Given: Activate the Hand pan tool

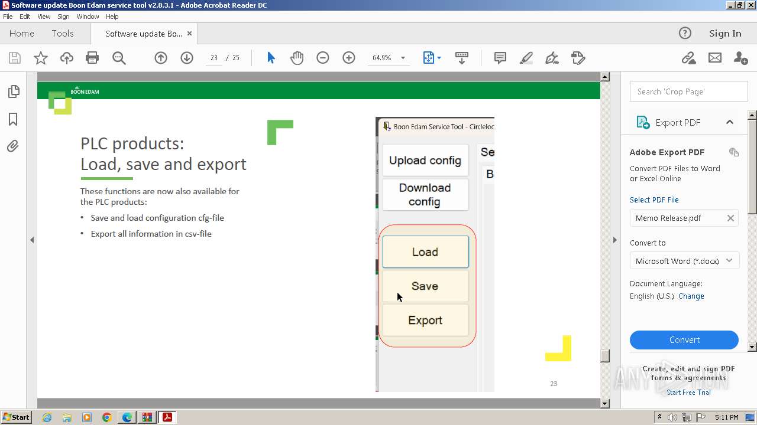Looking at the screenshot, I should pos(297,58).
